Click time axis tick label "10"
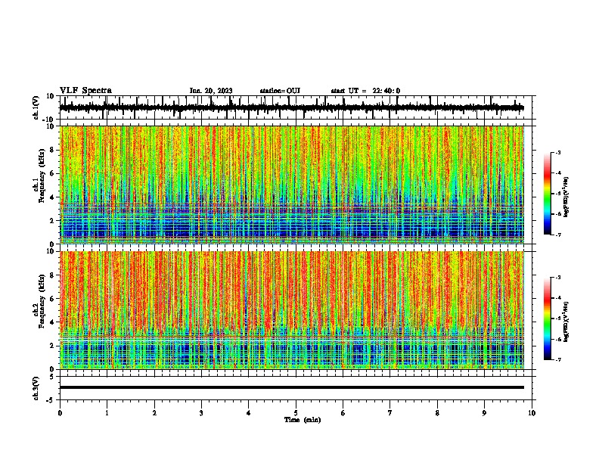Image resolution: width=599 pixels, height=463 pixels. click(x=532, y=413)
